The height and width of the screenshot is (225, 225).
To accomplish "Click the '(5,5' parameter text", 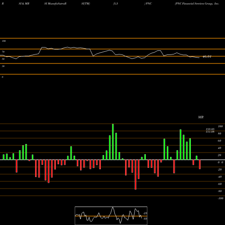I will pyautogui.click(x=116, y=4).
